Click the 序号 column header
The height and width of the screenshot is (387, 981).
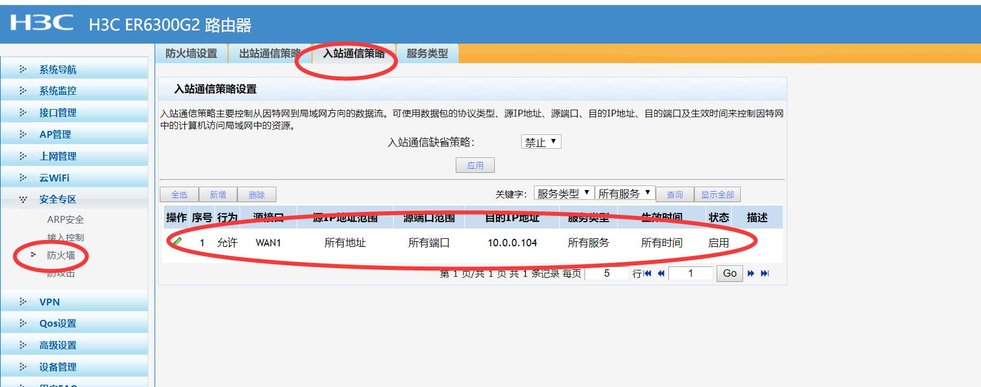point(202,218)
